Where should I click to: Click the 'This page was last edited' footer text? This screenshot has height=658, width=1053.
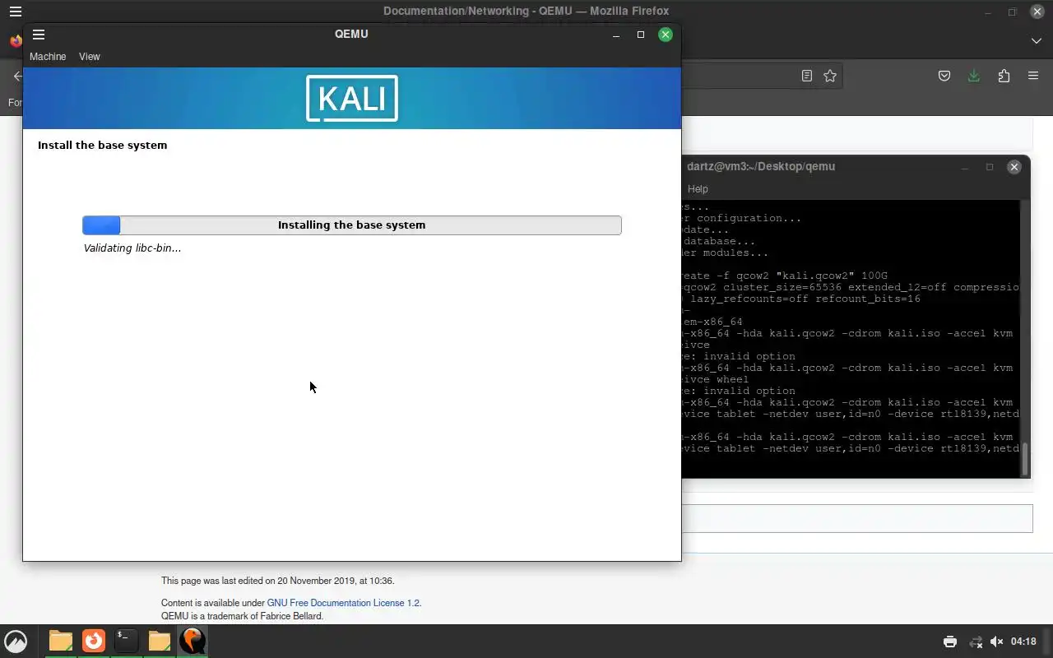pyautogui.click(x=277, y=581)
